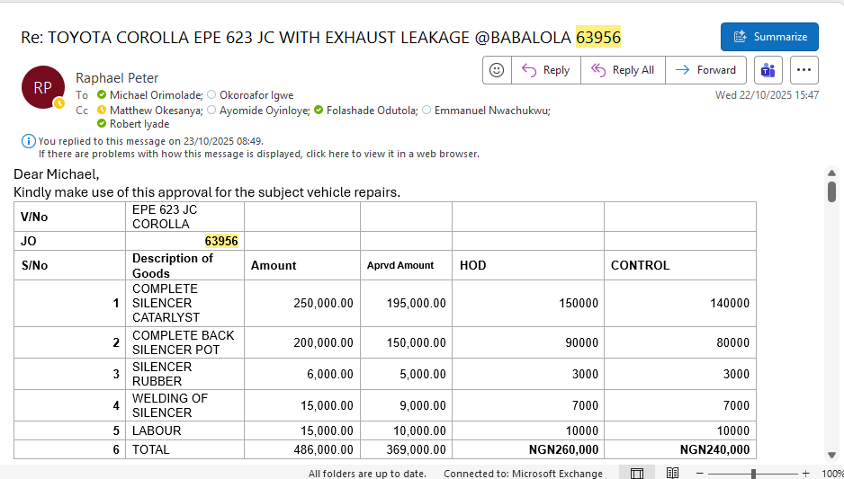844x479 pixels.
Task: Choose Reply All to respond to everyone
Action: [x=623, y=70]
